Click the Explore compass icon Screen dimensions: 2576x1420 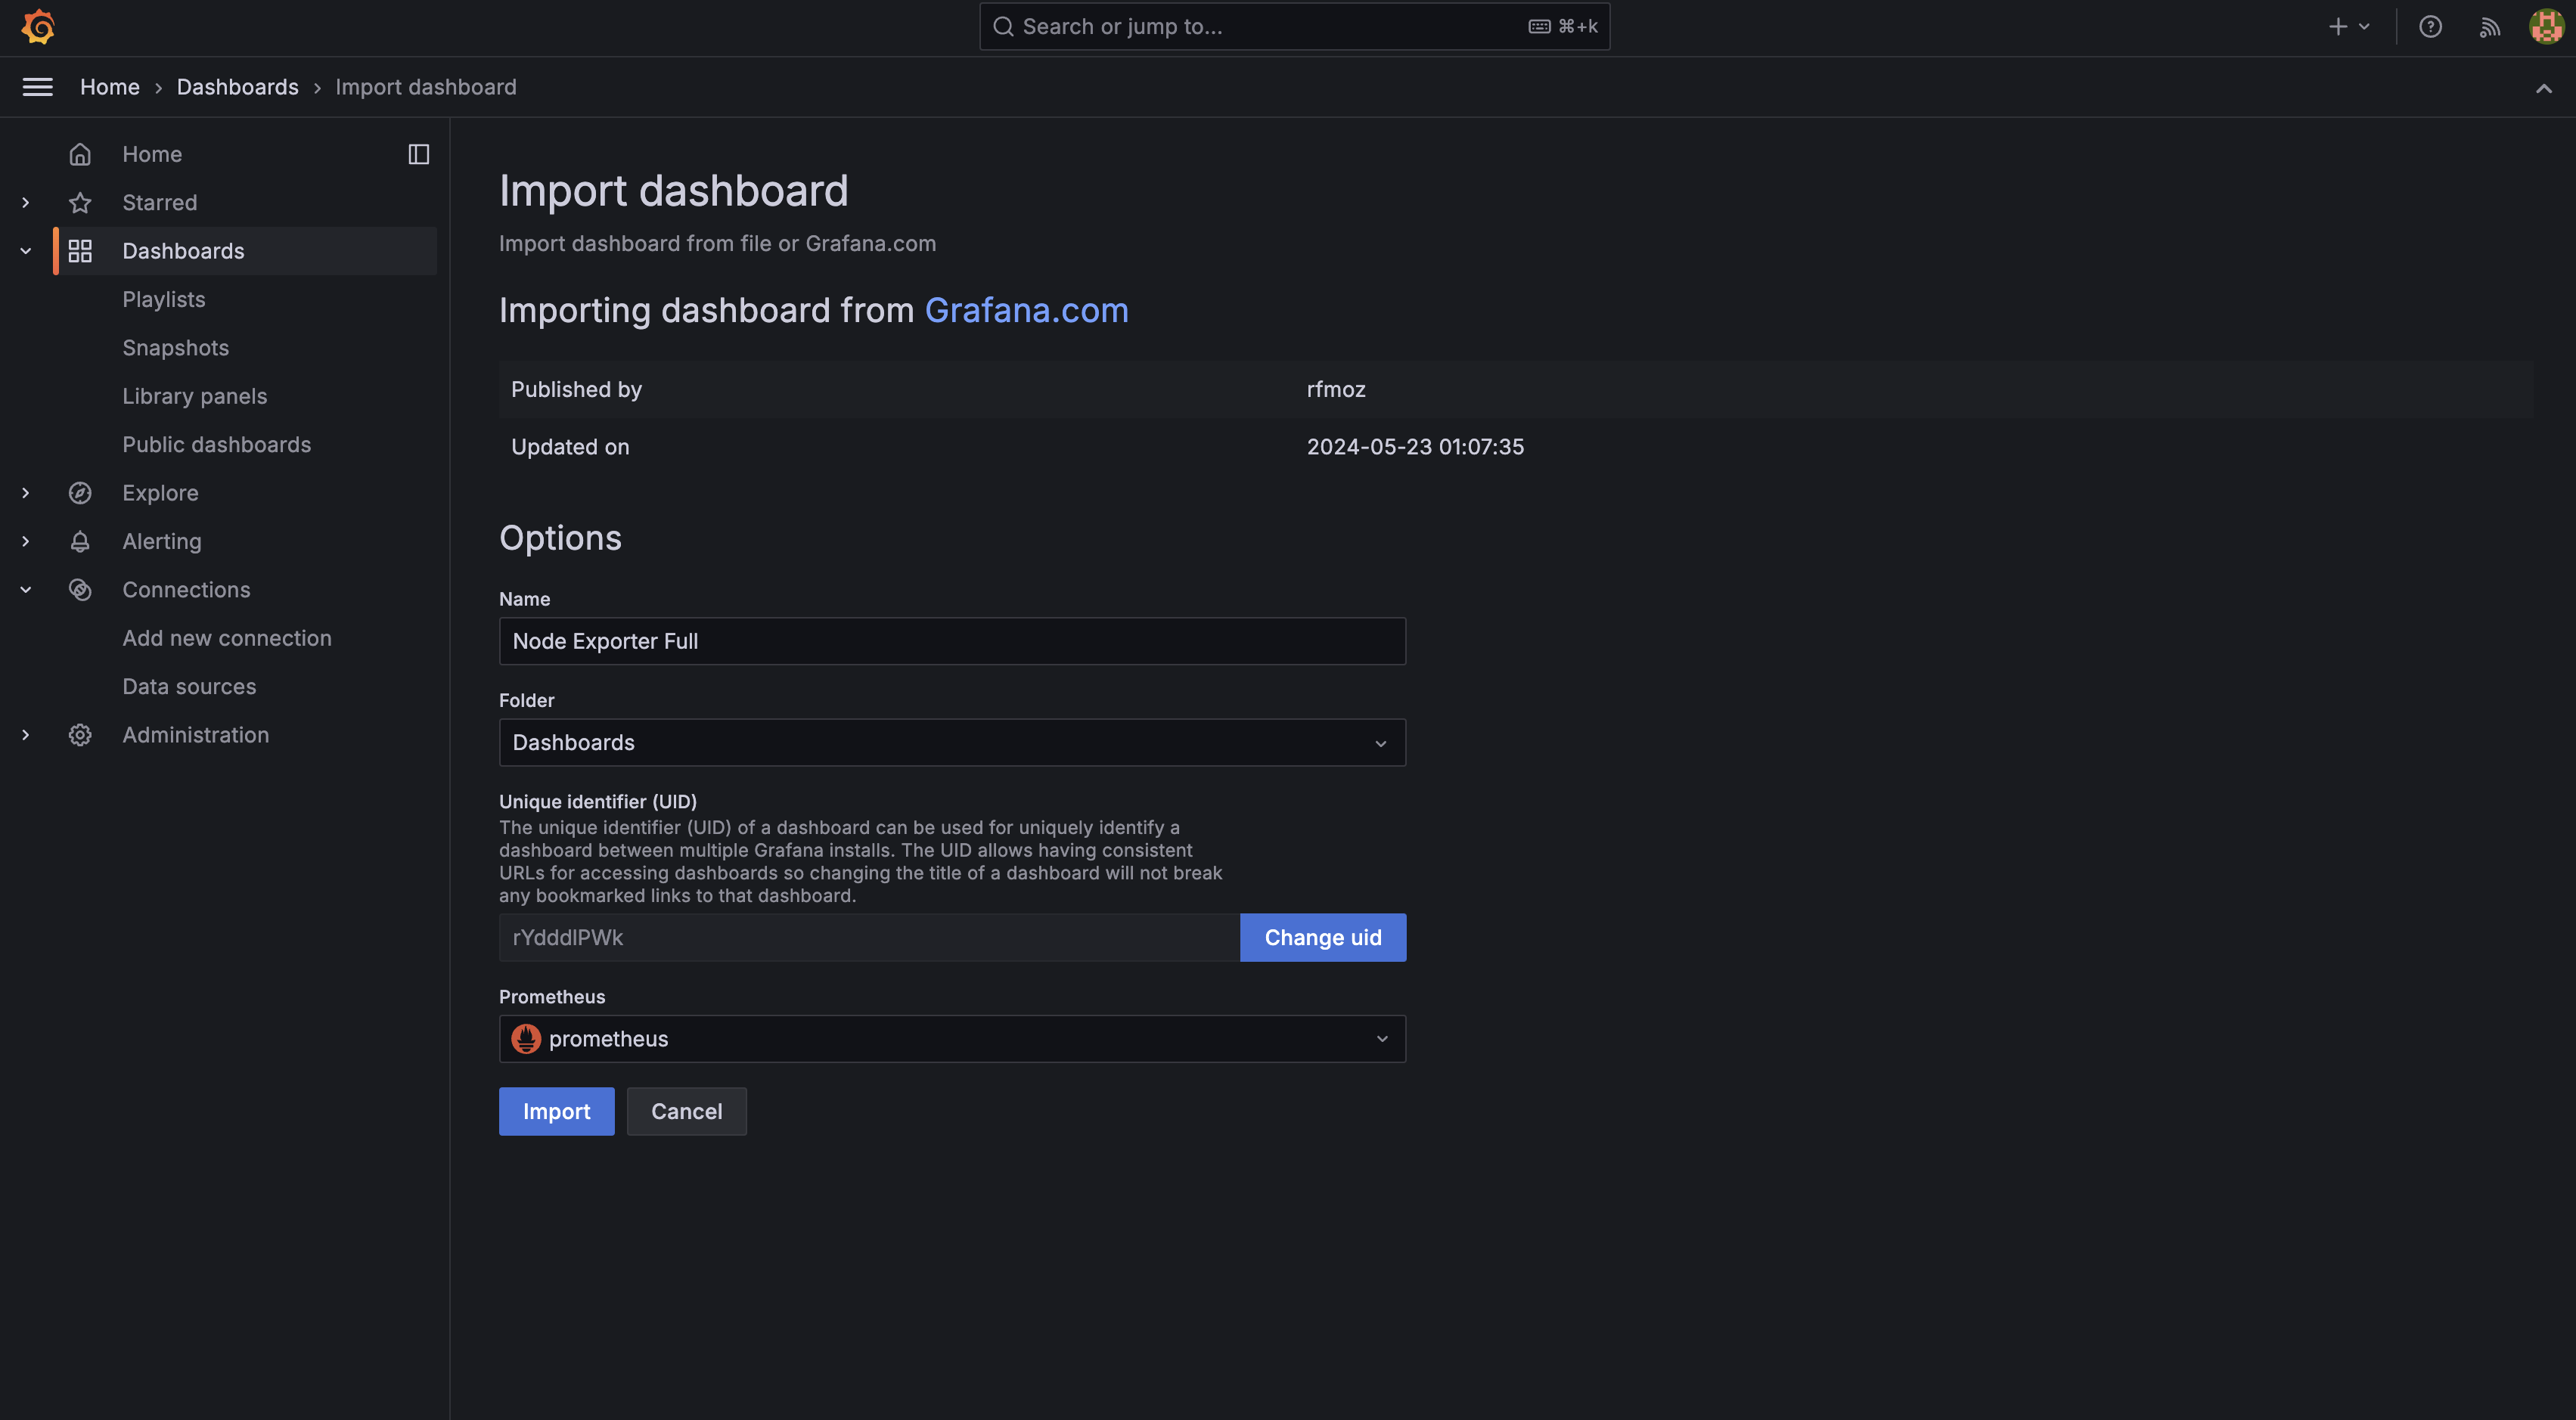click(80, 493)
